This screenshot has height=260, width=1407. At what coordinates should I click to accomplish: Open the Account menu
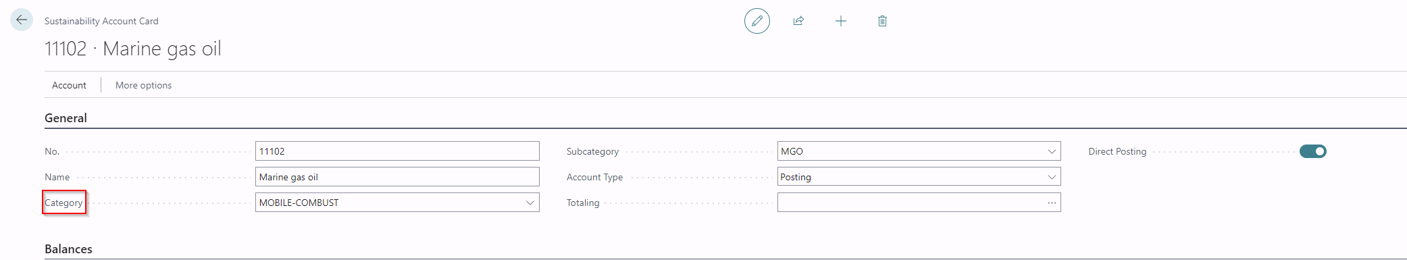pos(69,85)
